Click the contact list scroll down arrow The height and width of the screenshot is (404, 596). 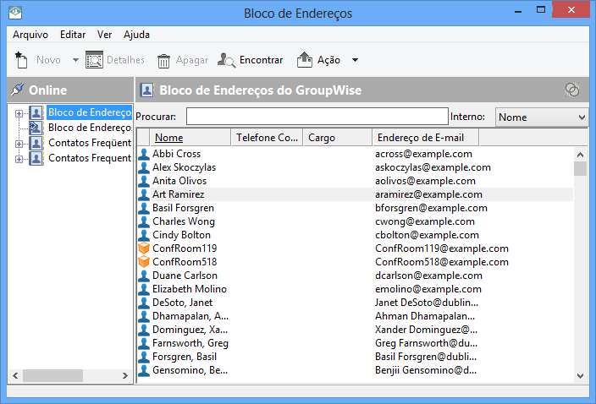coord(580,376)
